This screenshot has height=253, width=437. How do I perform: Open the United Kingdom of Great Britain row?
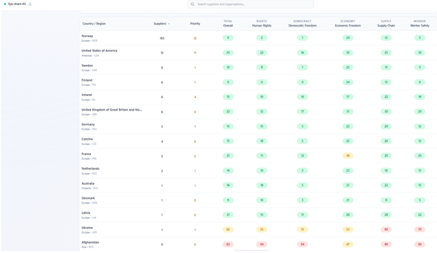[x=258, y=112]
